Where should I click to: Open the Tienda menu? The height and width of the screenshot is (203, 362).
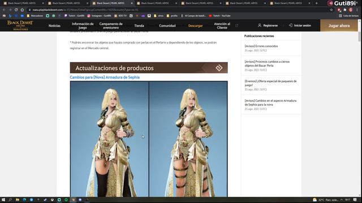click(x=139, y=26)
